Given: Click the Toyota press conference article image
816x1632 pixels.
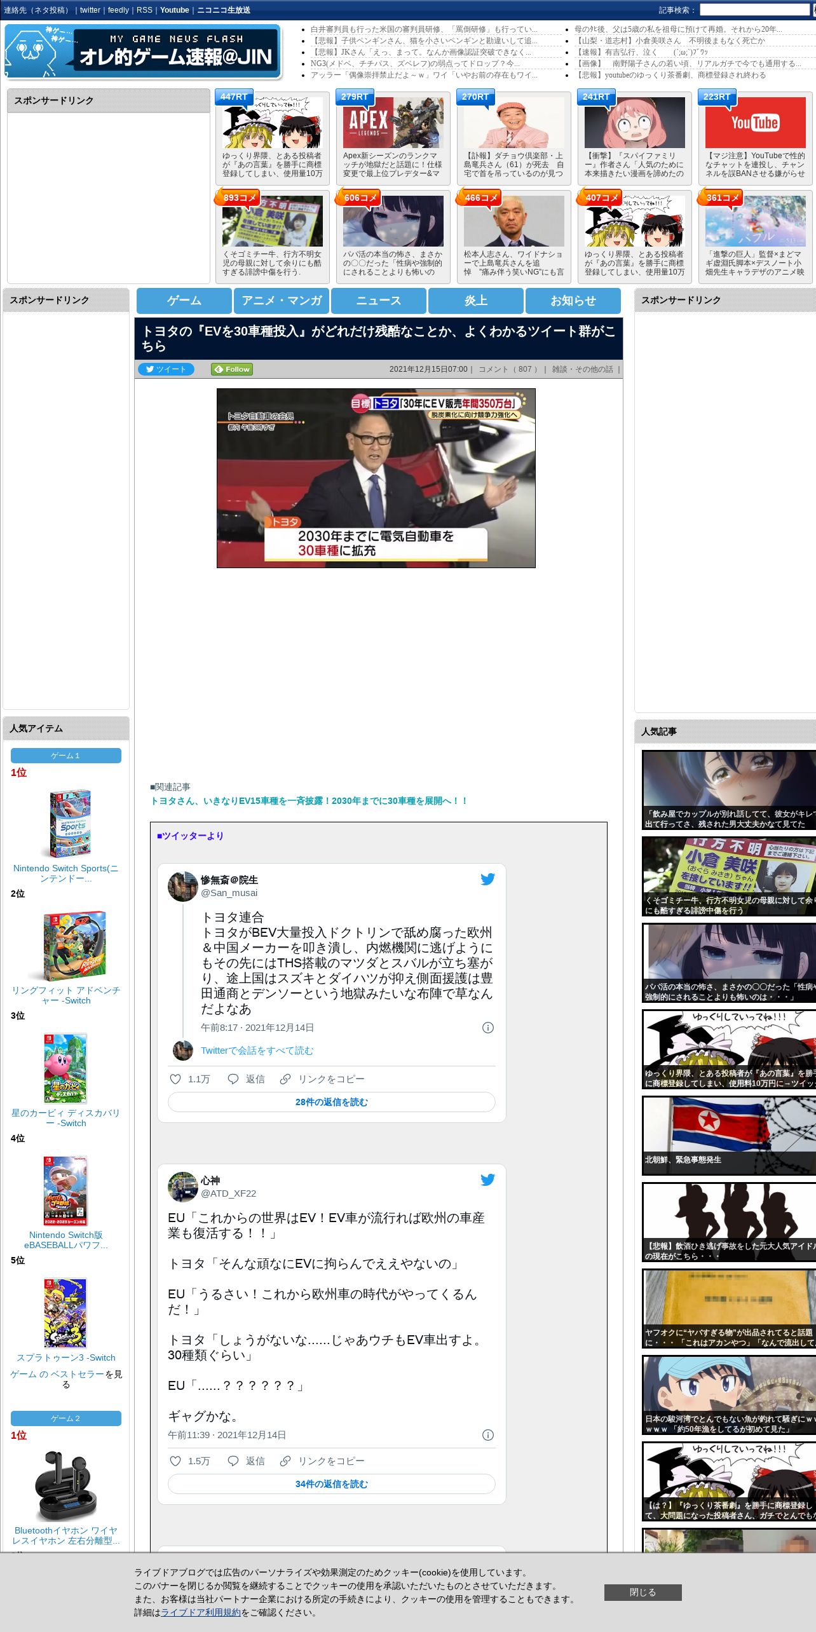Looking at the screenshot, I should 376,478.
